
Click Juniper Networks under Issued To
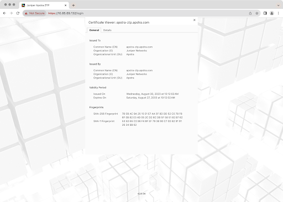(137, 51)
